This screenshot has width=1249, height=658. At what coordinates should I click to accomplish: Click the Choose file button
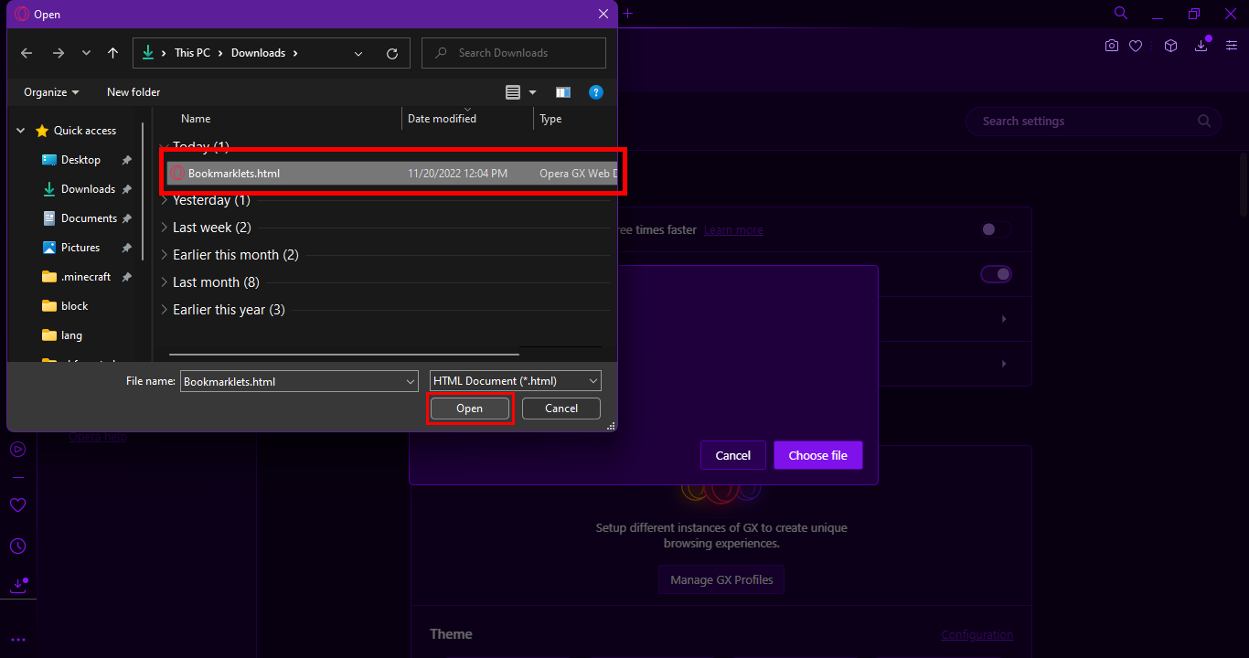pyautogui.click(x=818, y=455)
